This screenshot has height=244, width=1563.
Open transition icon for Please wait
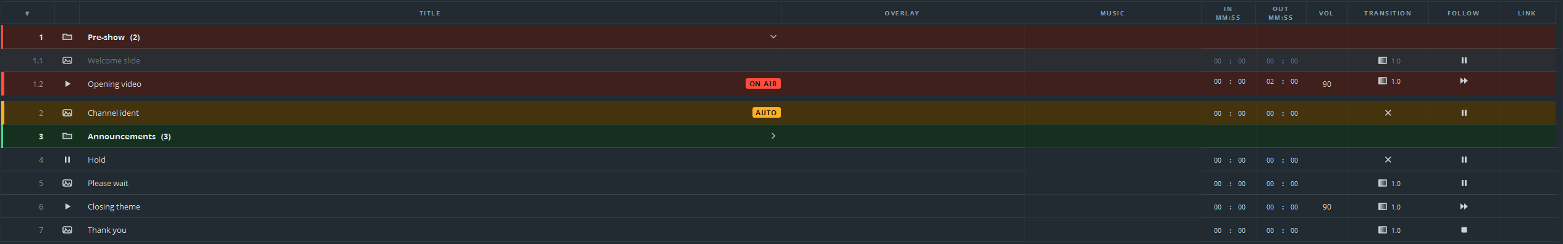pos(1383,183)
